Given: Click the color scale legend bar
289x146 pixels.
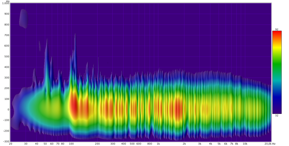Looking at the screenshot, I should 277,72.
